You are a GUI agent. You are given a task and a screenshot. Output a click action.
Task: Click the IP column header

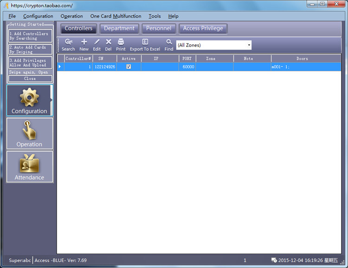pos(160,59)
